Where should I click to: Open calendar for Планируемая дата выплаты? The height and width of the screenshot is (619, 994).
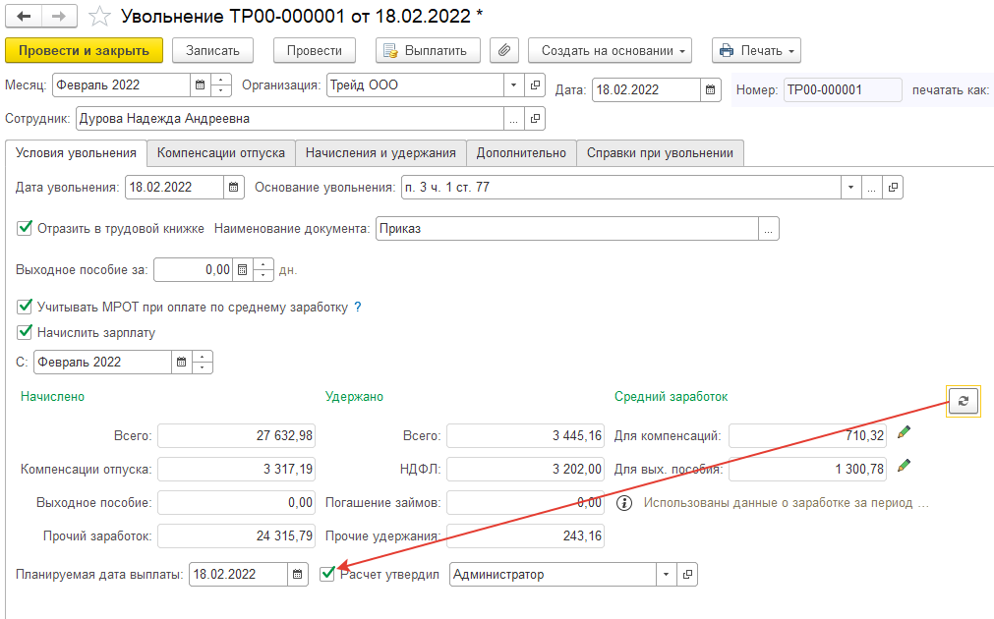pos(297,575)
